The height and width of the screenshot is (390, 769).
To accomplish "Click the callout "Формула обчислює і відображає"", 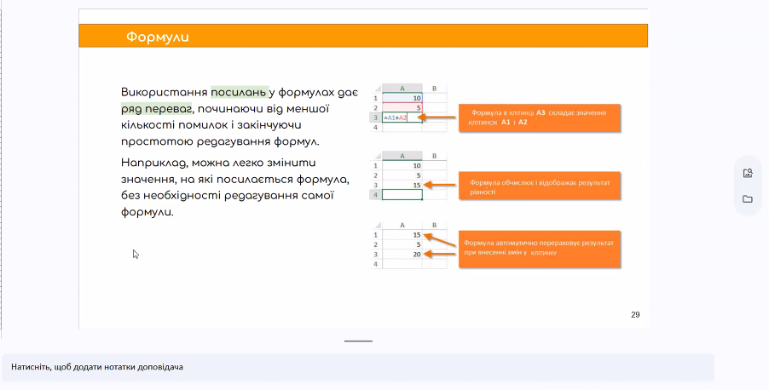I will [539, 187].
